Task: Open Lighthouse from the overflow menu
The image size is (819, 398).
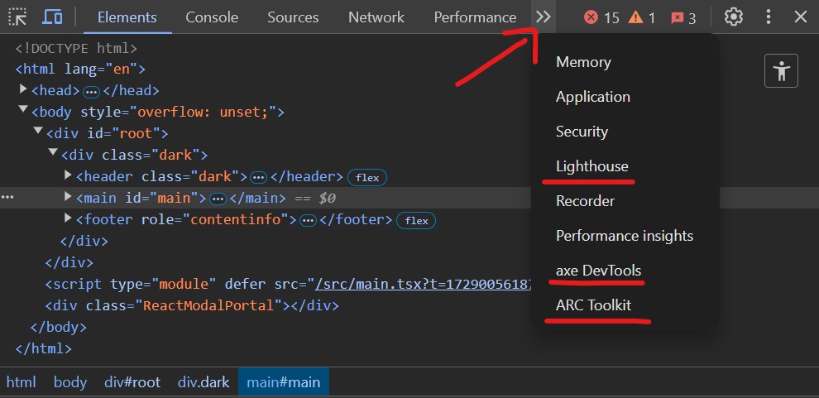Action: coord(591,166)
